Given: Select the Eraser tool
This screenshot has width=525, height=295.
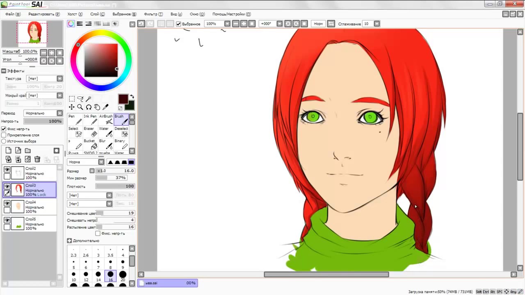Looking at the screenshot, I should point(90,132).
